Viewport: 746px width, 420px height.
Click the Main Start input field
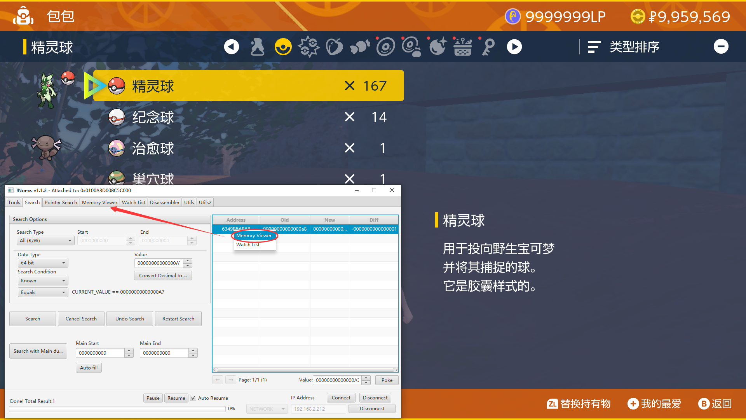tap(100, 353)
